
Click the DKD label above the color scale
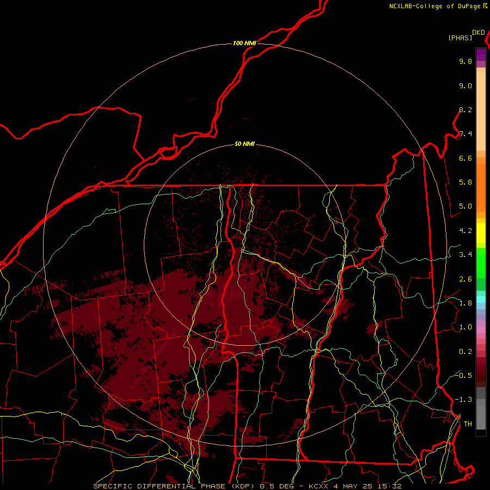click(x=479, y=33)
